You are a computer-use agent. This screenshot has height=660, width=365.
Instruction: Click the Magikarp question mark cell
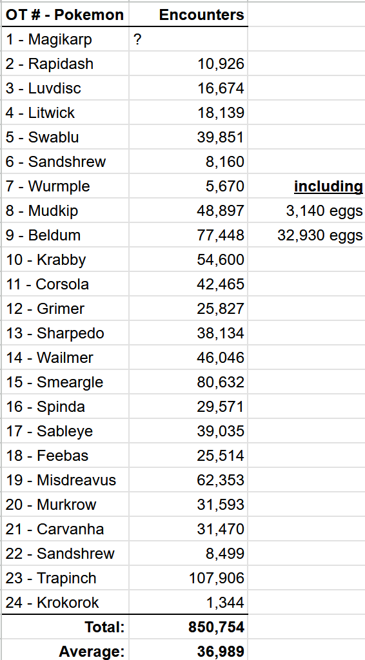(188, 39)
